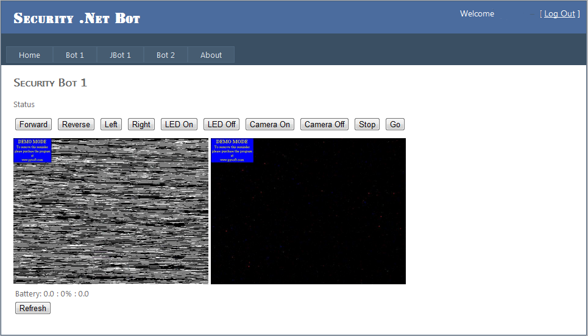This screenshot has height=336, width=588.
Task: Open the About page
Action: coord(211,55)
